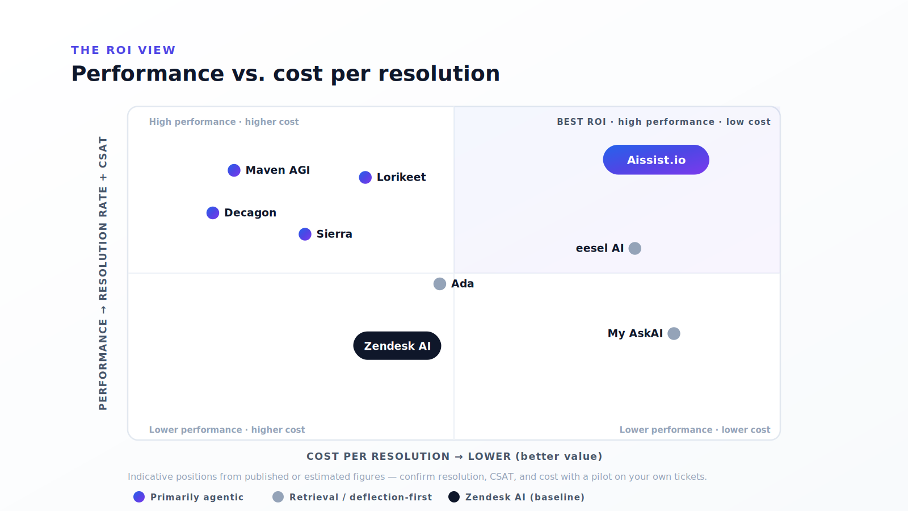
Task: Click the Primarily agentic legend swatch
Action: (139, 497)
